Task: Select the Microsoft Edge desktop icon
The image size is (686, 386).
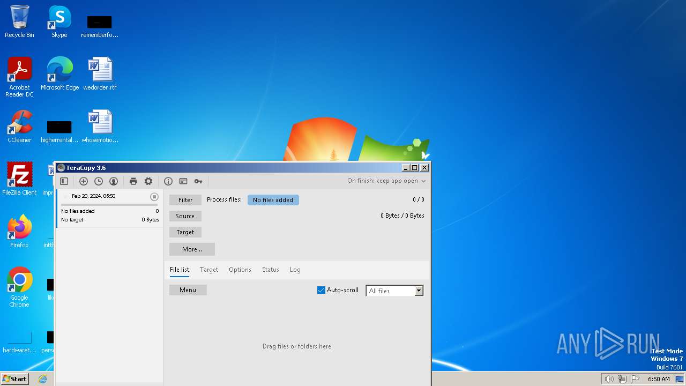Action: pos(59,73)
